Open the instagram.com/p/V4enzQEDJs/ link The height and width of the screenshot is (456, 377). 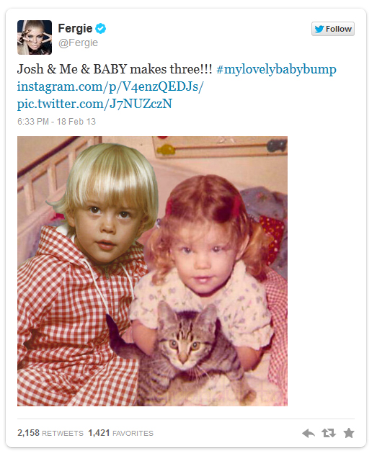pyautogui.click(x=110, y=86)
